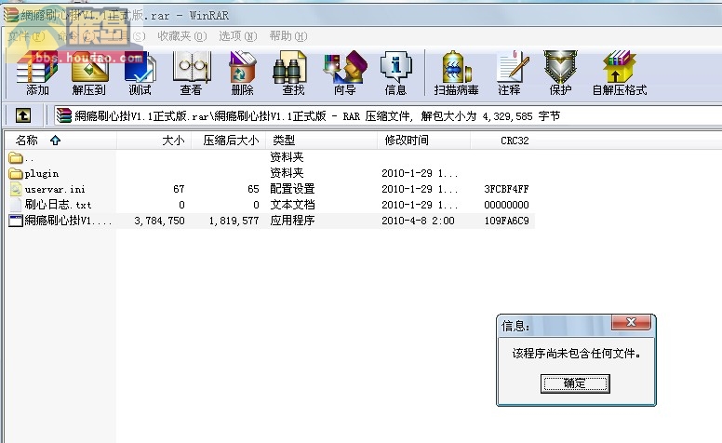The height and width of the screenshot is (443, 722).
Task: Sort by 大小 column header
Action: click(154, 140)
